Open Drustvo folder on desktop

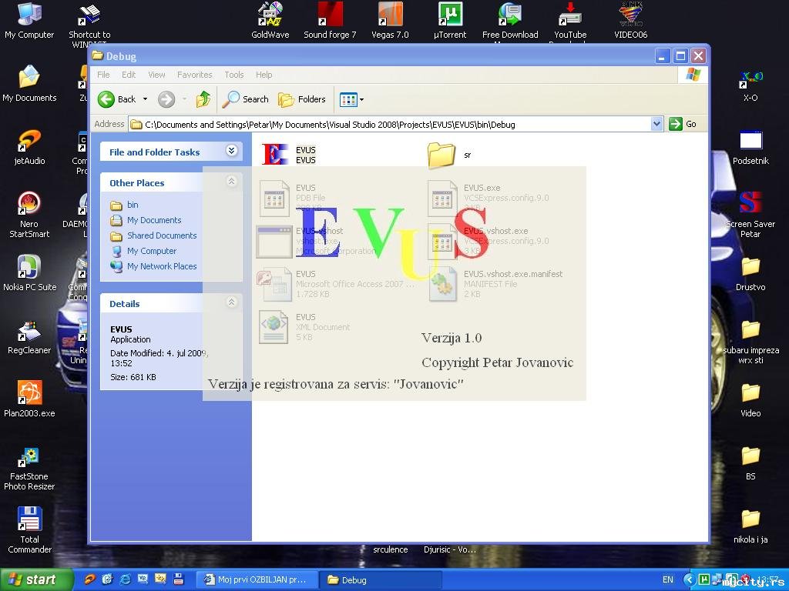click(750, 273)
